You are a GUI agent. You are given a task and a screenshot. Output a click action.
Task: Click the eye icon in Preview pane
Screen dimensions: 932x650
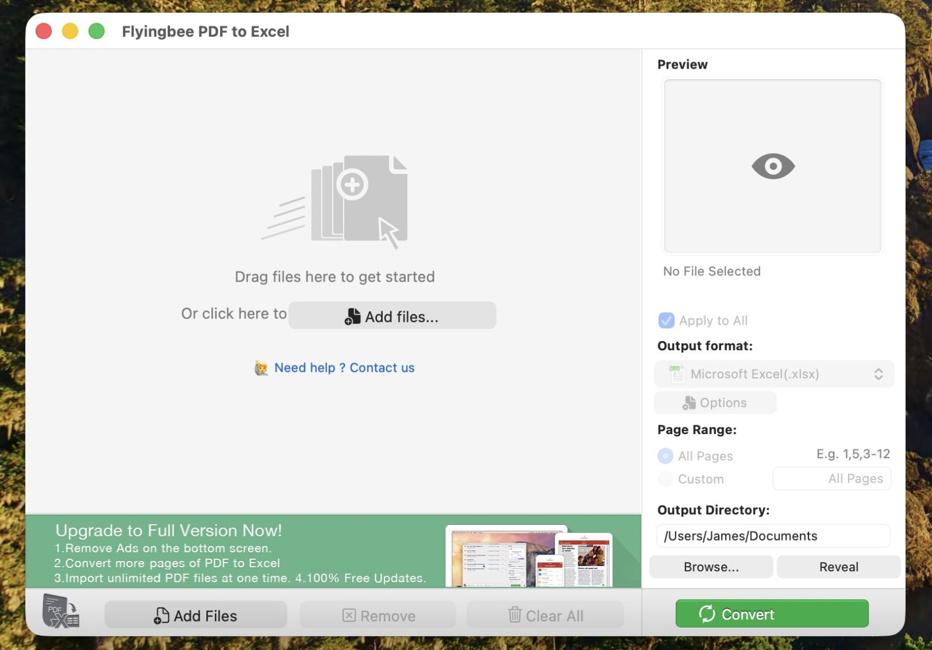(772, 166)
